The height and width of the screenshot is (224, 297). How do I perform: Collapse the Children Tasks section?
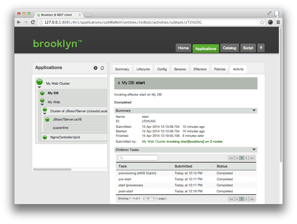pyautogui.click(x=254, y=149)
